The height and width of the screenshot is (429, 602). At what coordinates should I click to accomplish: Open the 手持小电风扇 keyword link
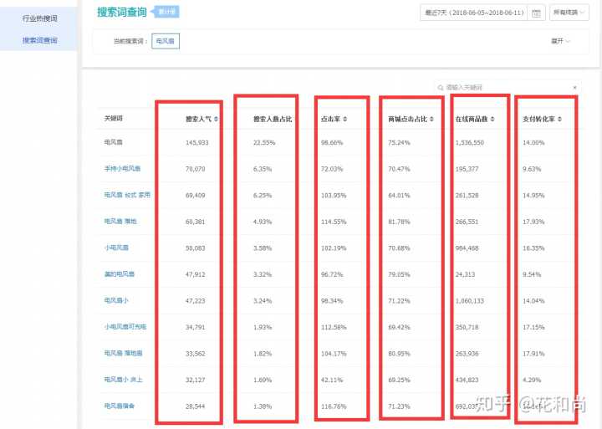point(122,168)
